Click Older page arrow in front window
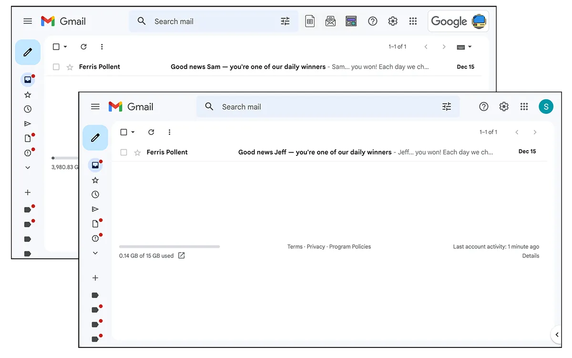This screenshot has width=572, height=358. pyautogui.click(x=535, y=132)
